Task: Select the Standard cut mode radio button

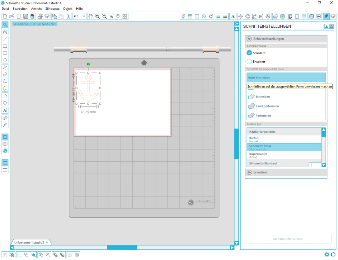Action: tap(249, 53)
